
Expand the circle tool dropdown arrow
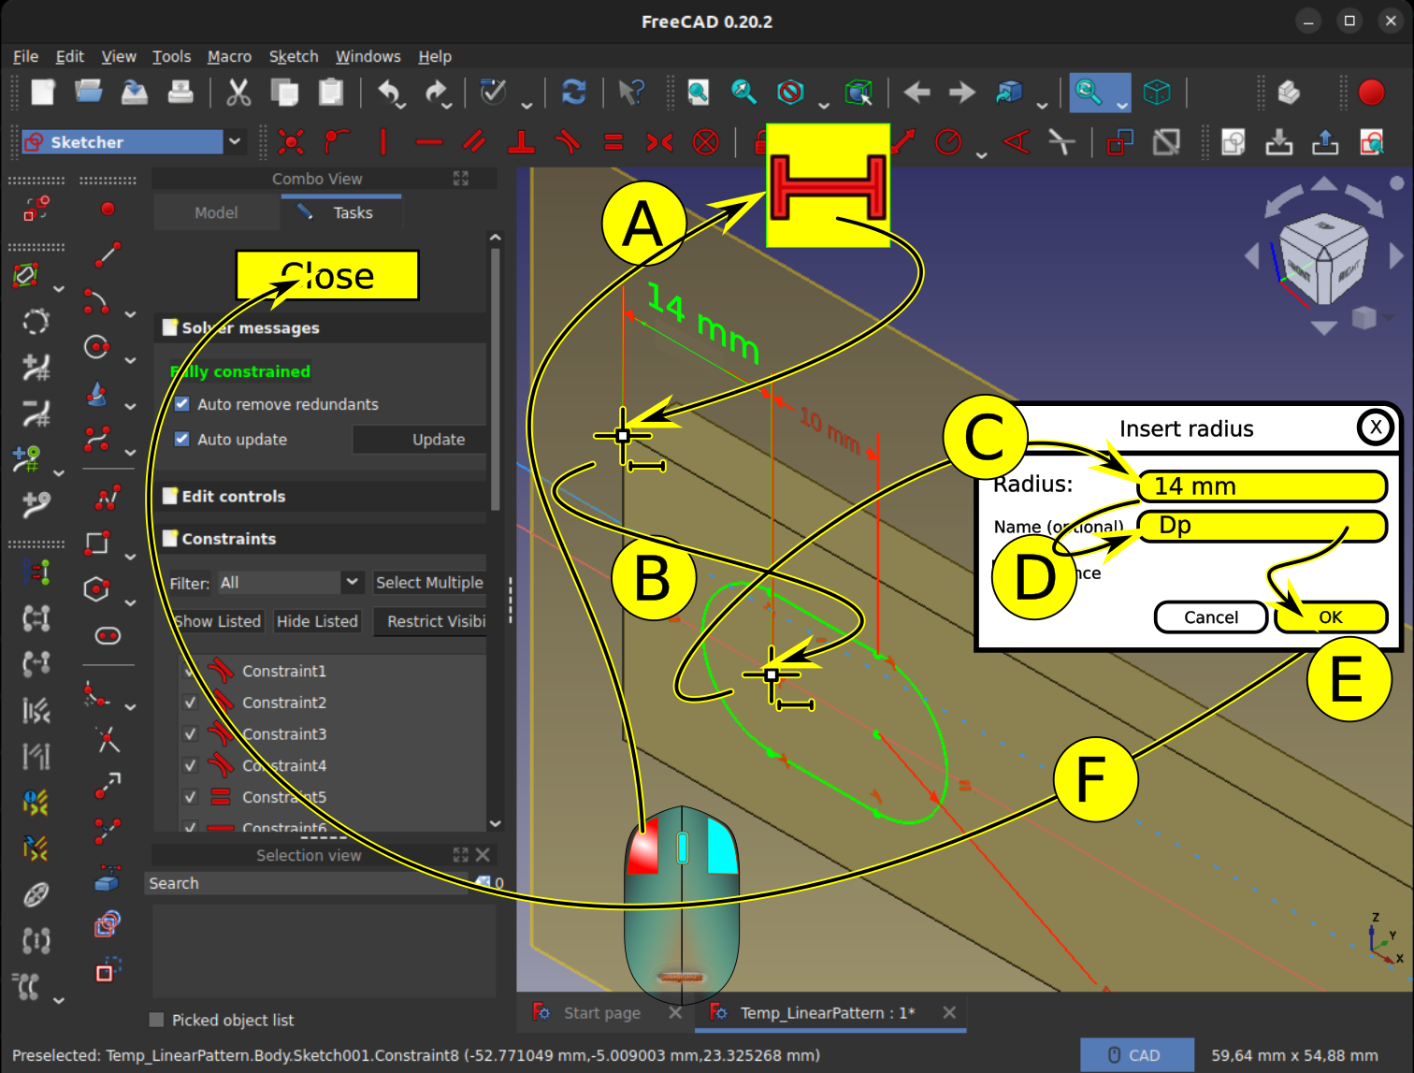pos(130,360)
